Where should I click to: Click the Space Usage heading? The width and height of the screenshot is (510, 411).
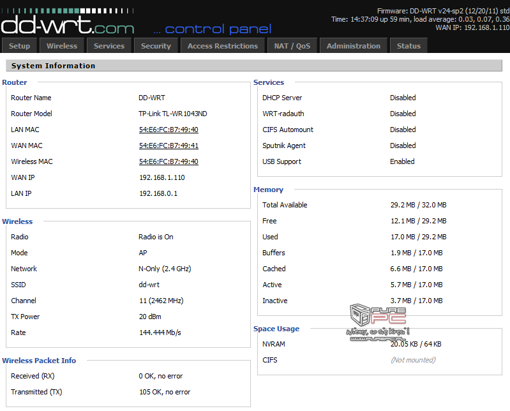[x=276, y=329]
